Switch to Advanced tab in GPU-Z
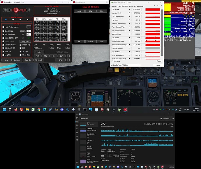 [132, 6]
